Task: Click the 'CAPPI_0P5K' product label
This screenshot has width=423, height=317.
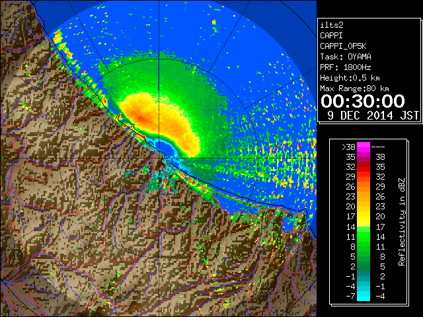Action: point(343,46)
